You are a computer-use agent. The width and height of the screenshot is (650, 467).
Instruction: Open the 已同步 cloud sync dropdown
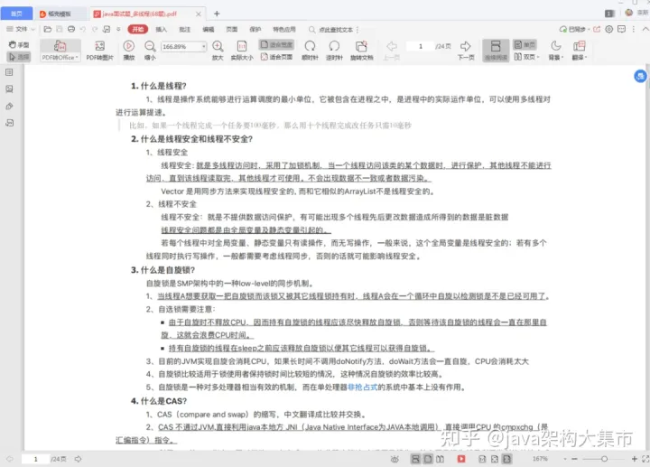click(x=575, y=29)
